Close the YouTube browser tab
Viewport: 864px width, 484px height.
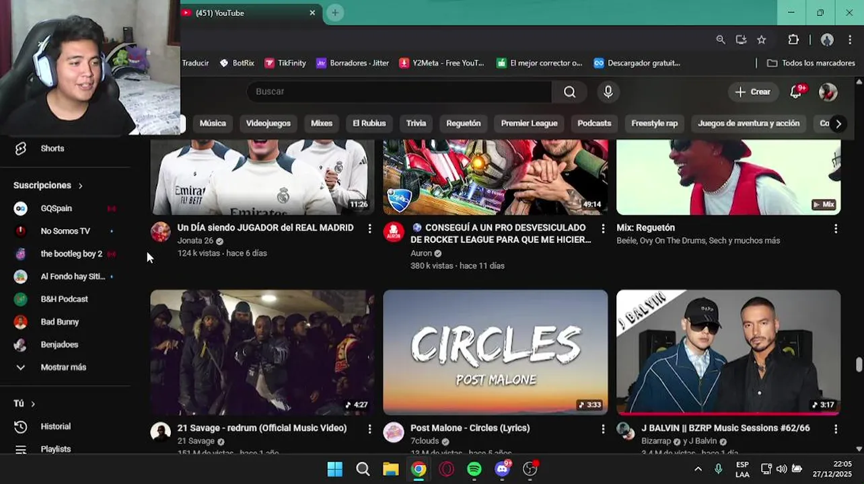pyautogui.click(x=312, y=13)
